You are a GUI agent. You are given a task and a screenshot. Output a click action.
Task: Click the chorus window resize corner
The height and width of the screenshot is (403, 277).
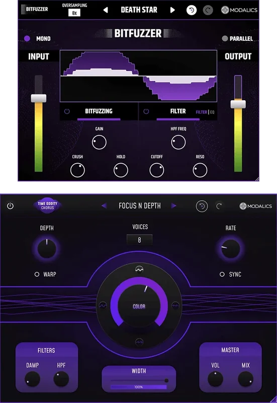tap(273, 399)
